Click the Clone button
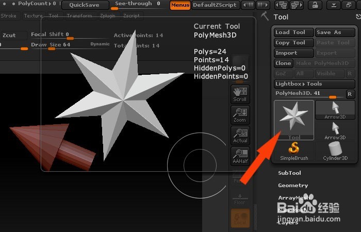Viewport: 361px width, 232px height. pos(284,63)
